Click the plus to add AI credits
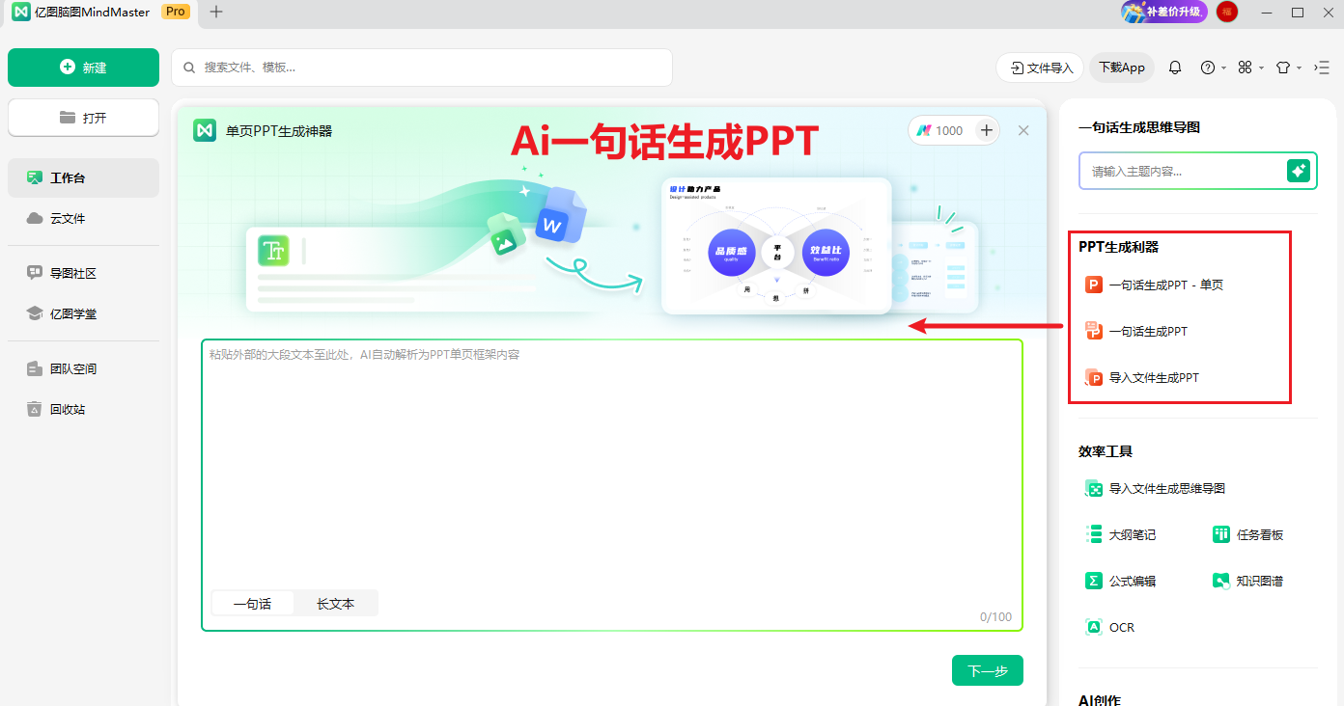This screenshot has height=706, width=1344. (x=986, y=130)
